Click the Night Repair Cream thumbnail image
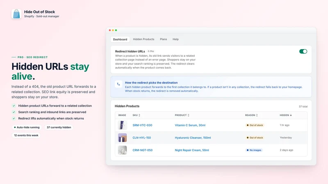Viewport: 328px width, 184px height. pyautogui.click(x=122, y=150)
